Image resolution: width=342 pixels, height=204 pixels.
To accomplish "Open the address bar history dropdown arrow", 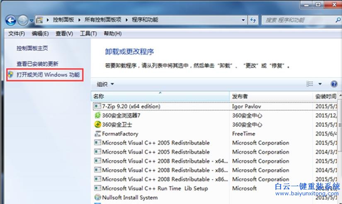I will coord(243,20).
